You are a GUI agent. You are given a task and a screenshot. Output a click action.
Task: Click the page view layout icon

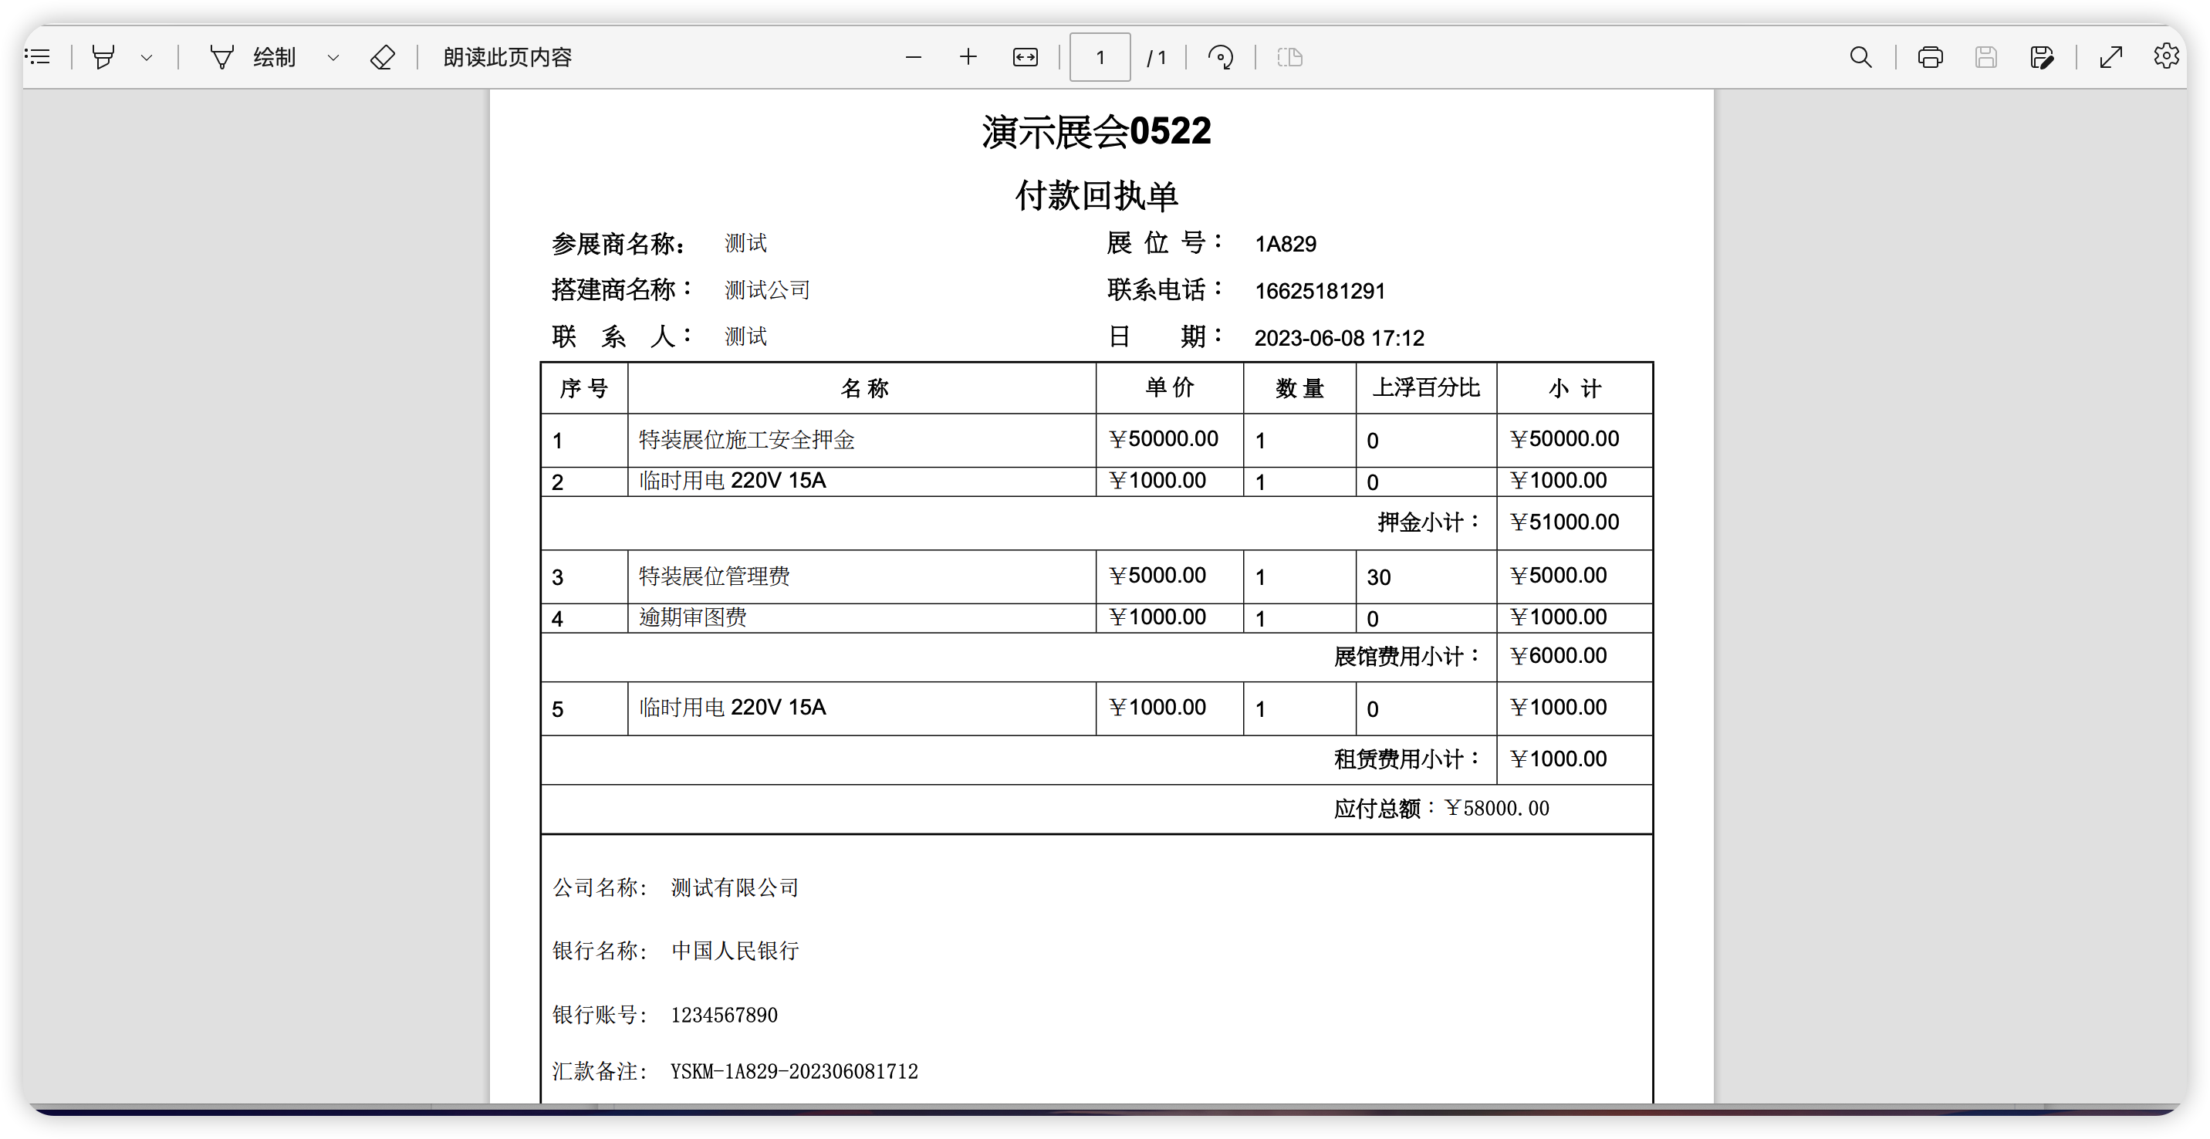[x=1289, y=57]
